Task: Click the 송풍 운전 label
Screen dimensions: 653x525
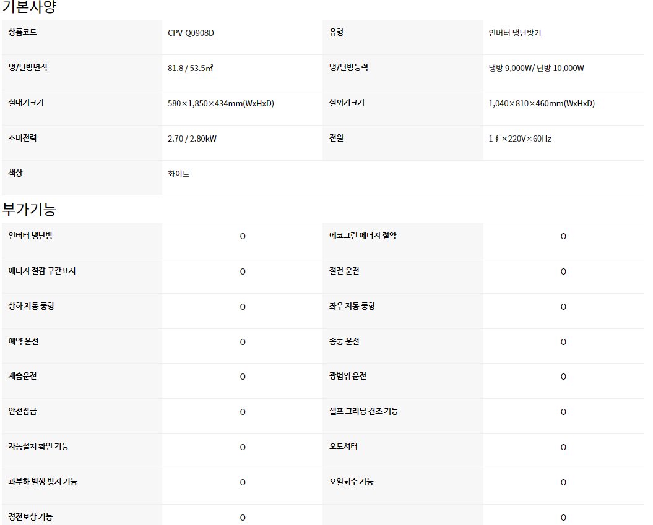Action: click(344, 341)
